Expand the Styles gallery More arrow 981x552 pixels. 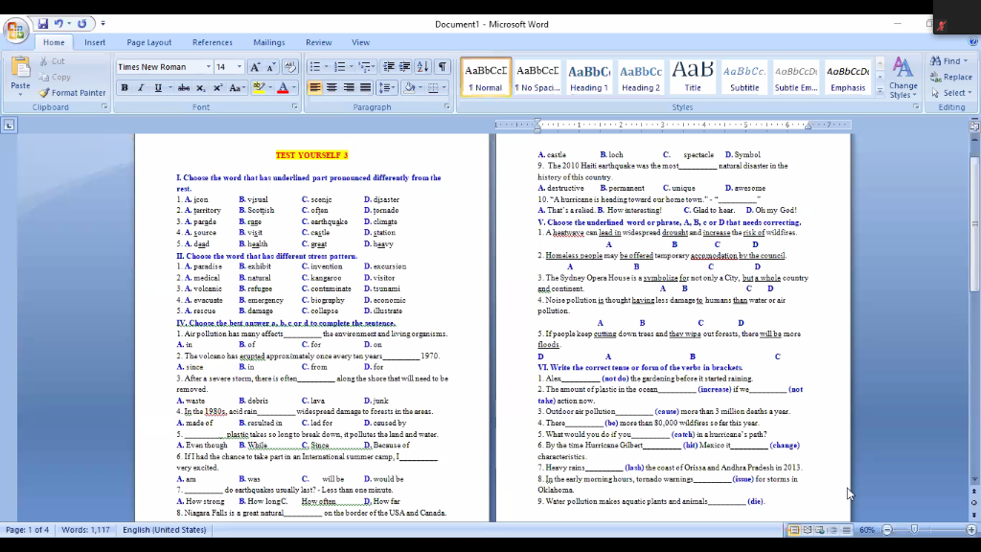point(879,91)
